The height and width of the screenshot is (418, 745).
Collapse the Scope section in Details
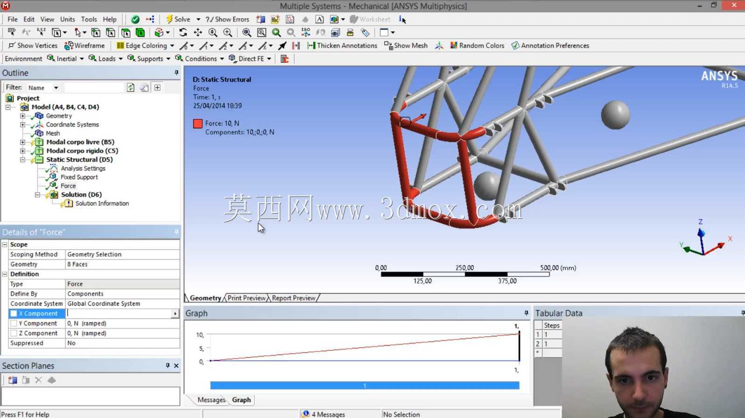[x=5, y=244]
